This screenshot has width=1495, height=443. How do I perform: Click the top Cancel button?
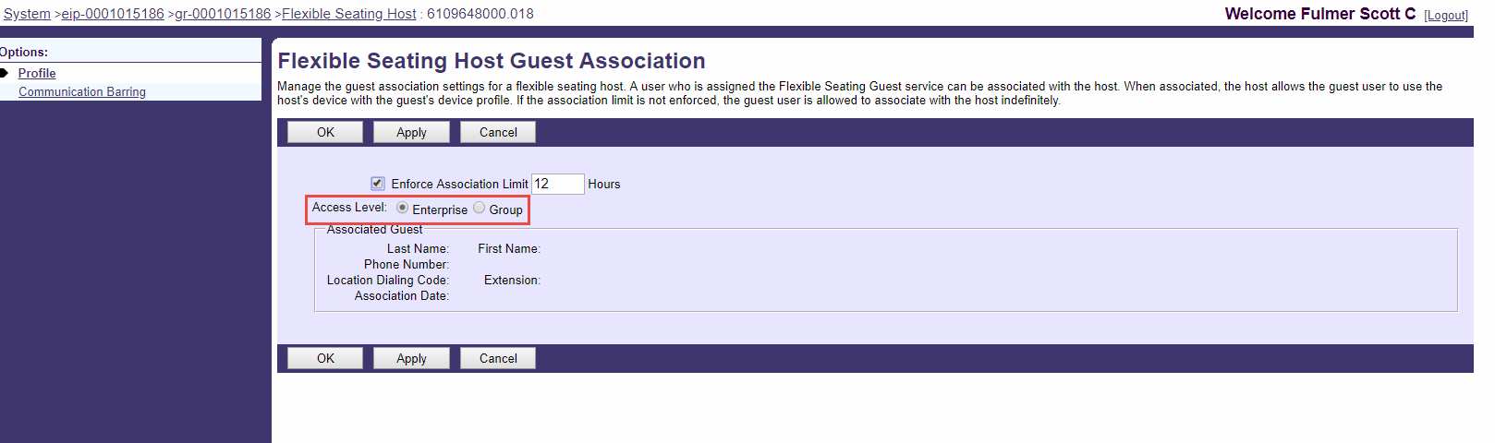pos(498,132)
